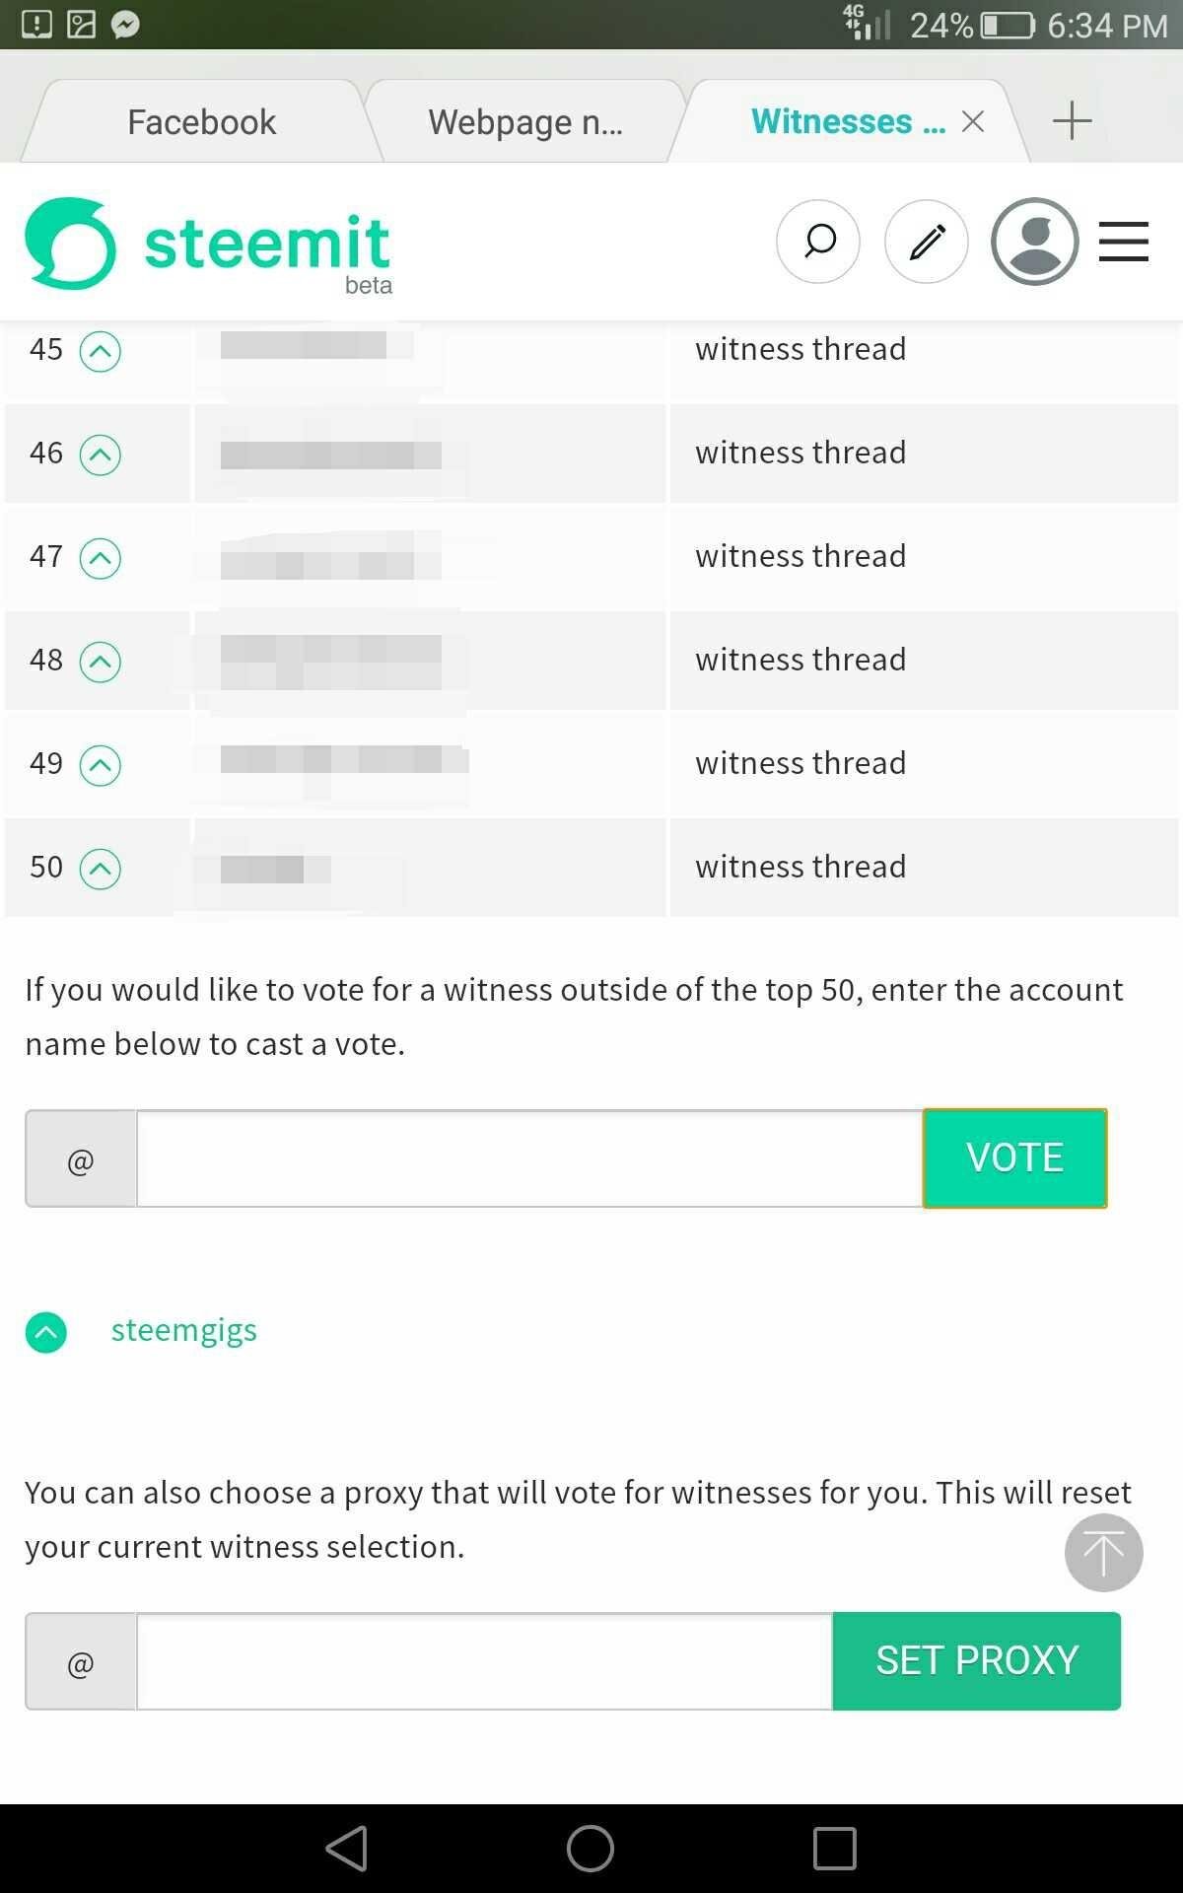Open the hamburger menu
Screen dimensions: 1183x1893
pyautogui.click(x=1124, y=242)
